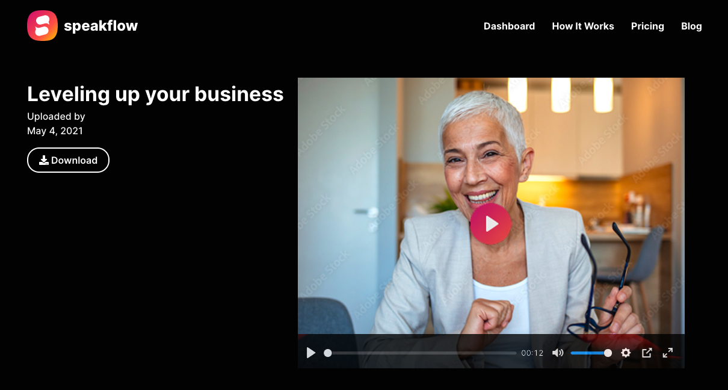Screen dimensions: 728x390
Task: Click the video progress bar track
Action: point(422,353)
